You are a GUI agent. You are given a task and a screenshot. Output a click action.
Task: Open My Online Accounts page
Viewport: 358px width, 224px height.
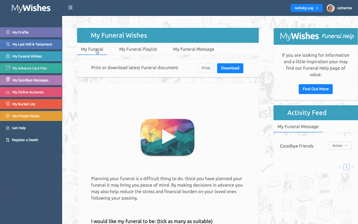[x=31, y=92]
